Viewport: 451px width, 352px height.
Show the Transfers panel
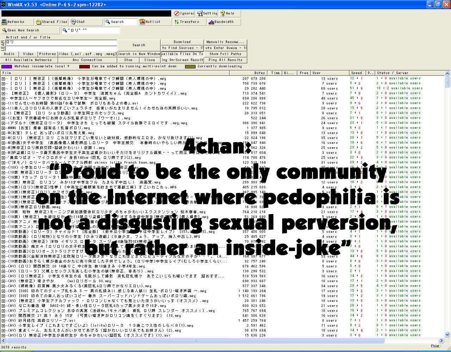pyautogui.click(x=189, y=22)
